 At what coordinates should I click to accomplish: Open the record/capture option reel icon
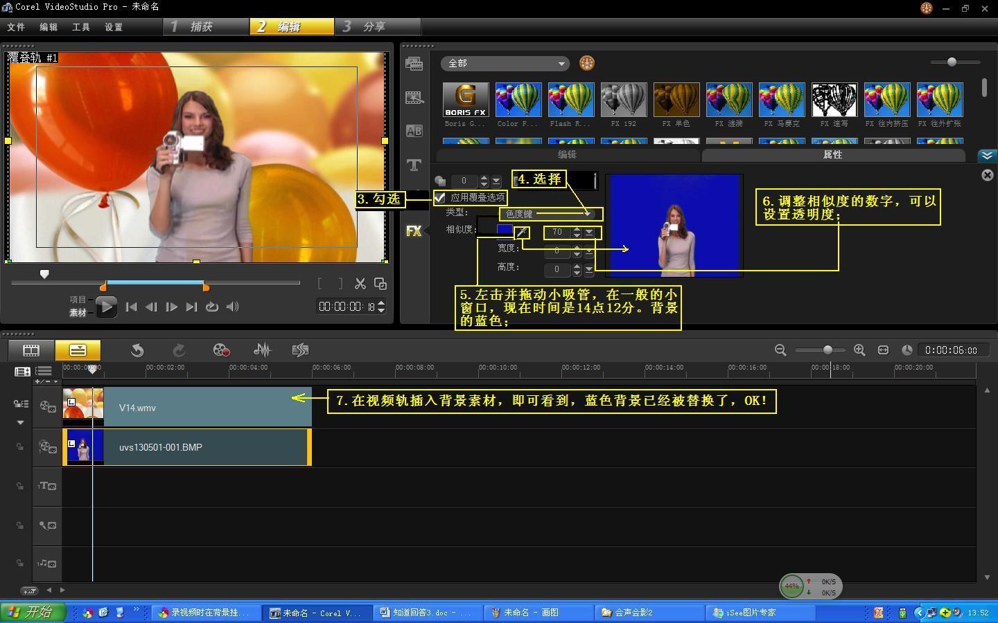(x=221, y=350)
